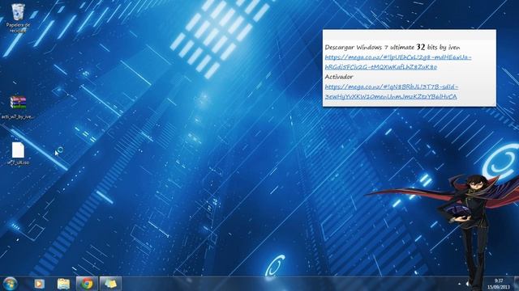Screen dimensions: 519x291
Task: Click the 'Activador' label in the note
Action: click(x=339, y=77)
